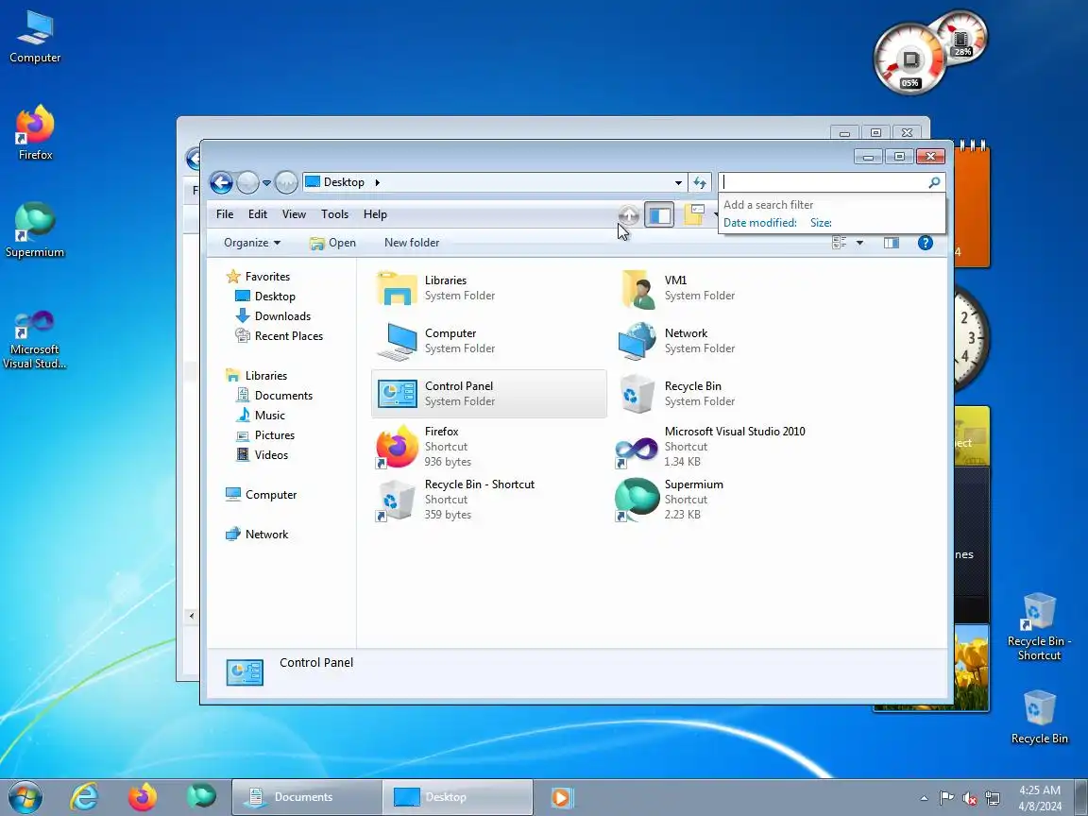Open the View menu
This screenshot has height=816, width=1088.
pos(294,214)
